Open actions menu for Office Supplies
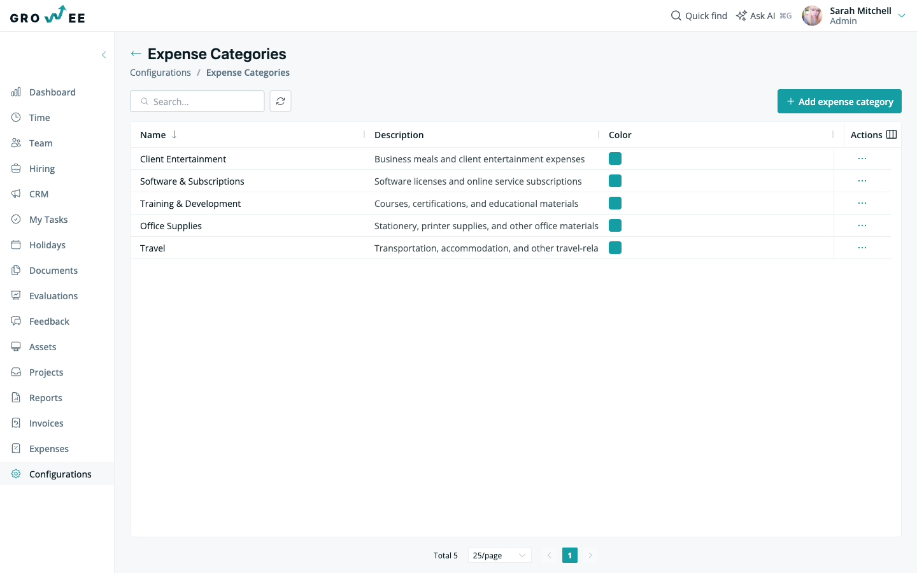The width and height of the screenshot is (917, 573). (x=862, y=225)
